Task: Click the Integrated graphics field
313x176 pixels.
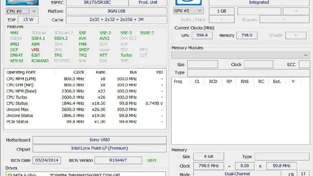Action: [259, 3]
